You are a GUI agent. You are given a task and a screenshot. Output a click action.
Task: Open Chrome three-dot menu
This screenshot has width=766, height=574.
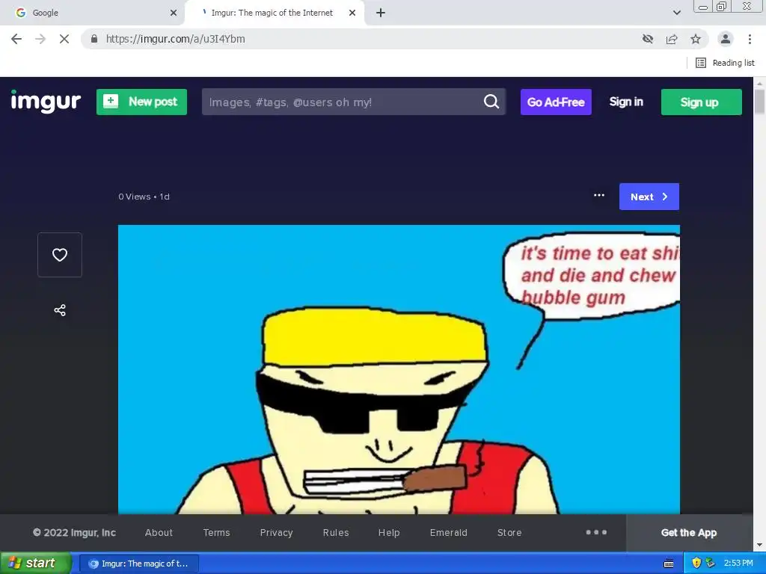point(750,39)
